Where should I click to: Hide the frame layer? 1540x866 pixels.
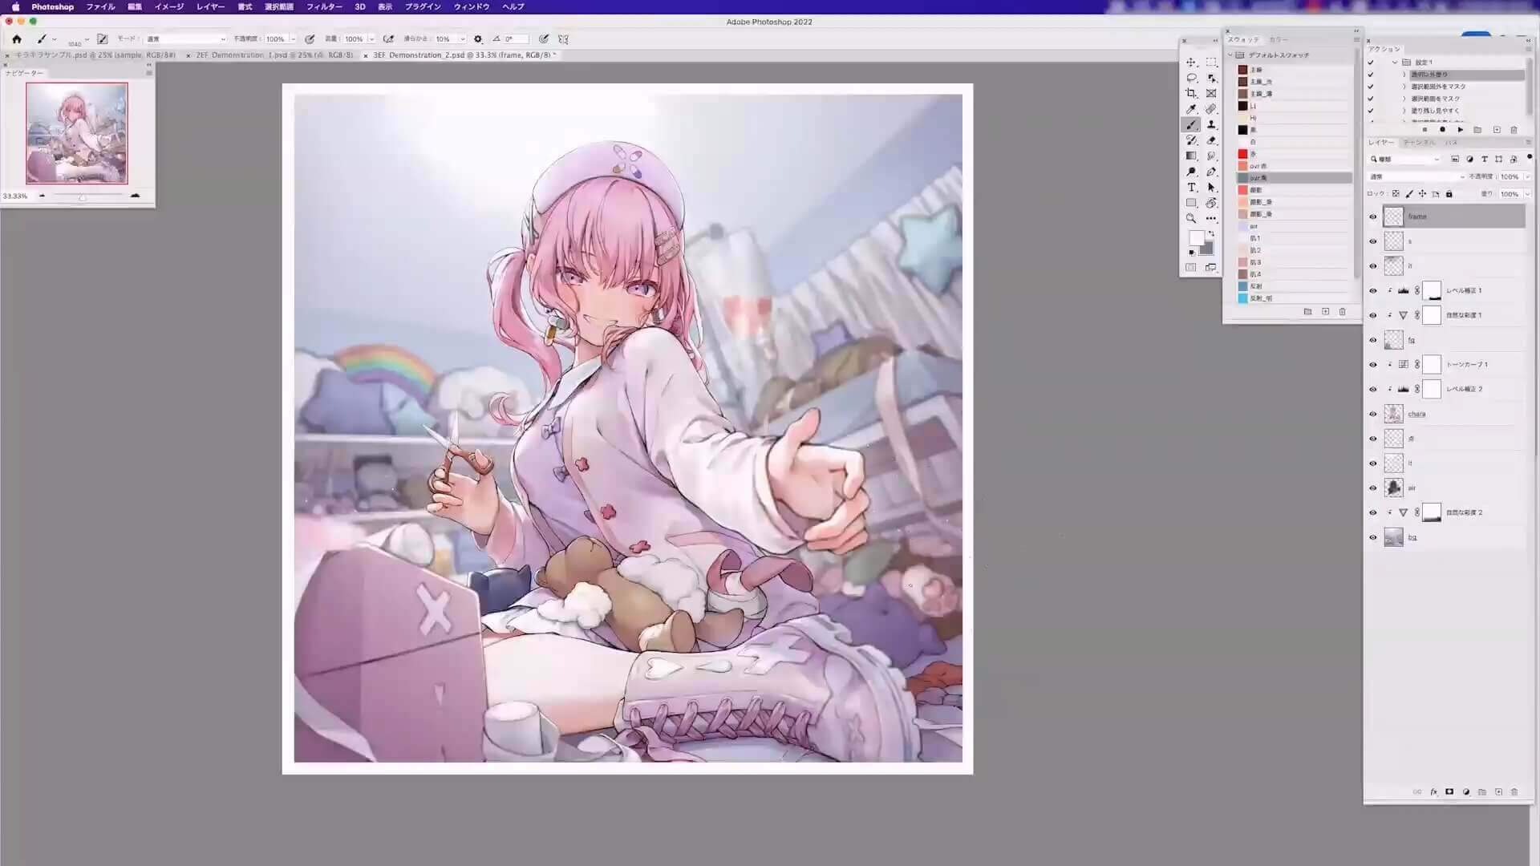pos(1372,216)
